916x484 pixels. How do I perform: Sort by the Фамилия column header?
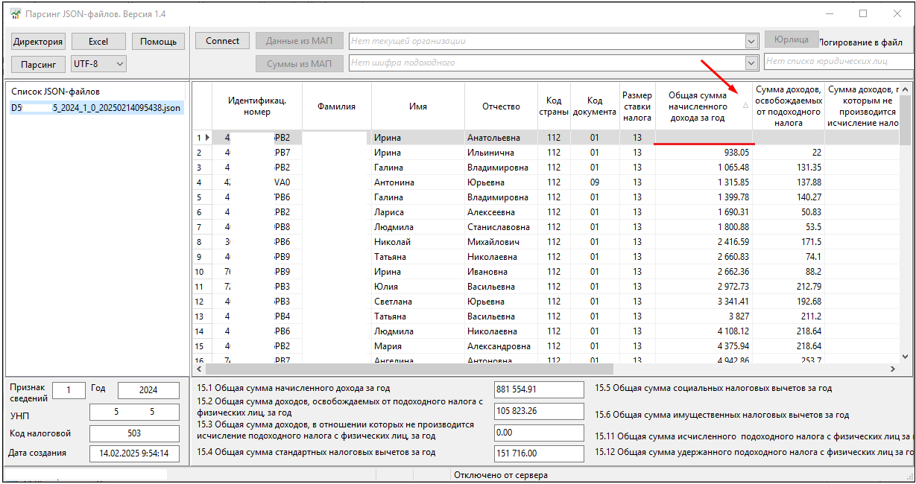point(336,106)
